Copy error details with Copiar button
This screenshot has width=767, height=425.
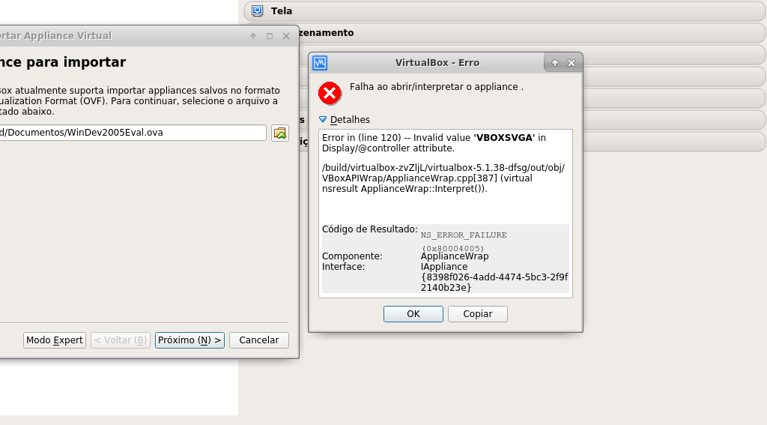point(477,314)
